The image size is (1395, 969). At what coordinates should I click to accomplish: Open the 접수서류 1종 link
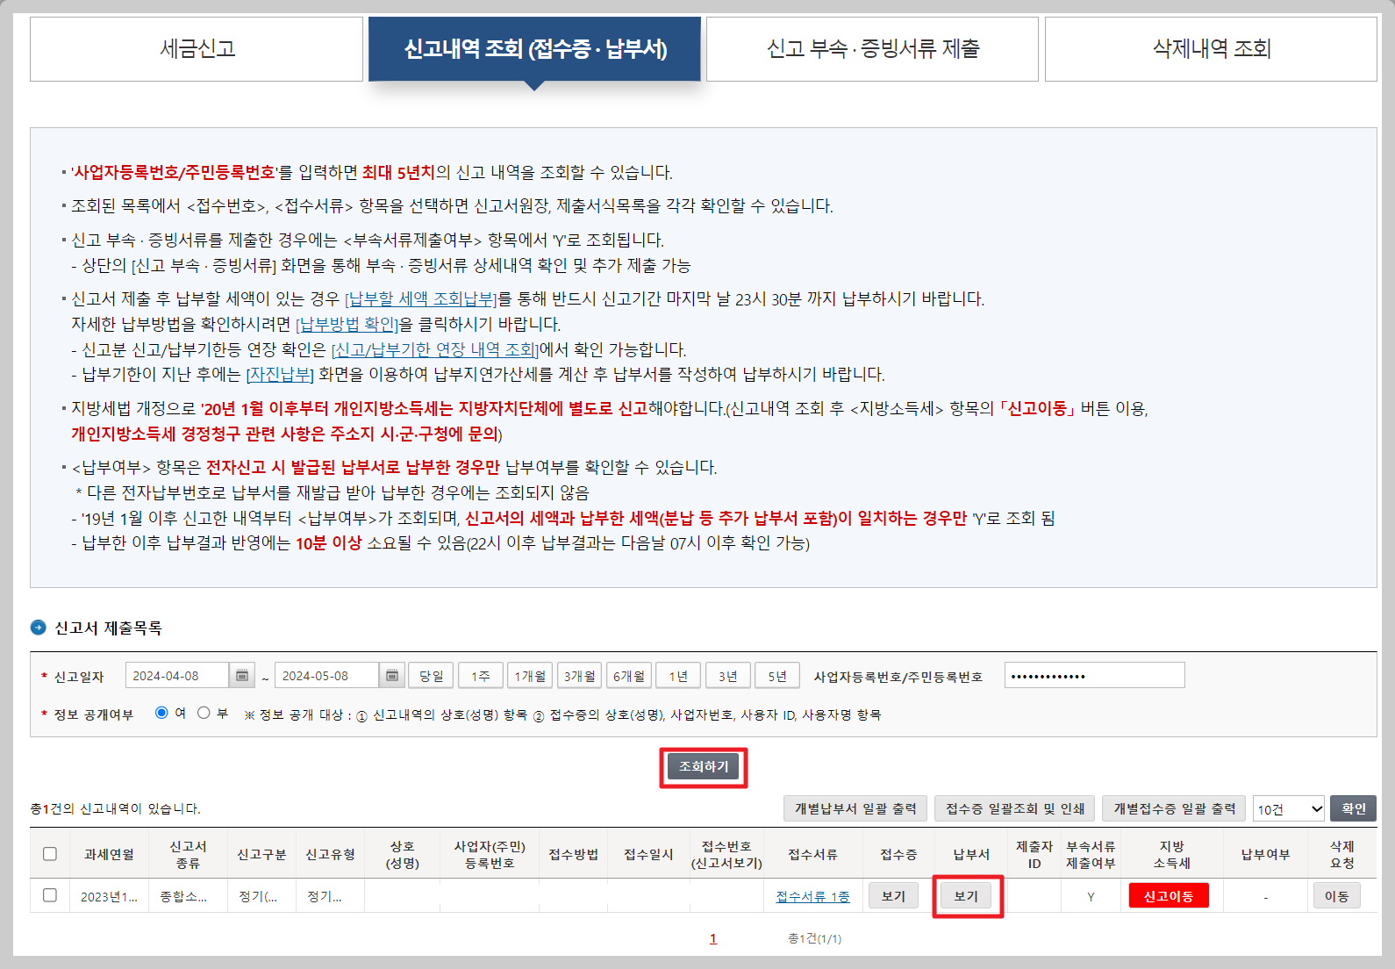pos(812,896)
